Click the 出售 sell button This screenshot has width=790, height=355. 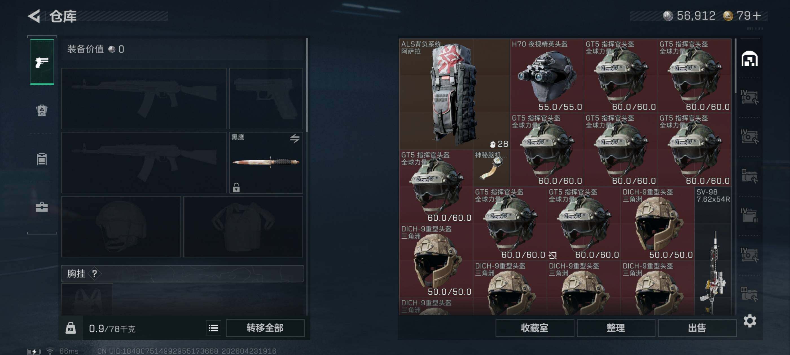(x=697, y=328)
